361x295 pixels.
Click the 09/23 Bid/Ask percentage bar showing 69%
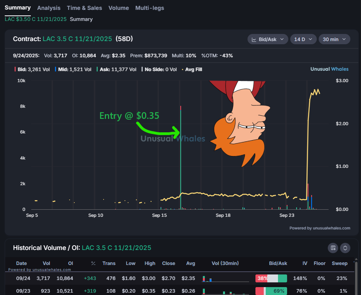coord(271,291)
